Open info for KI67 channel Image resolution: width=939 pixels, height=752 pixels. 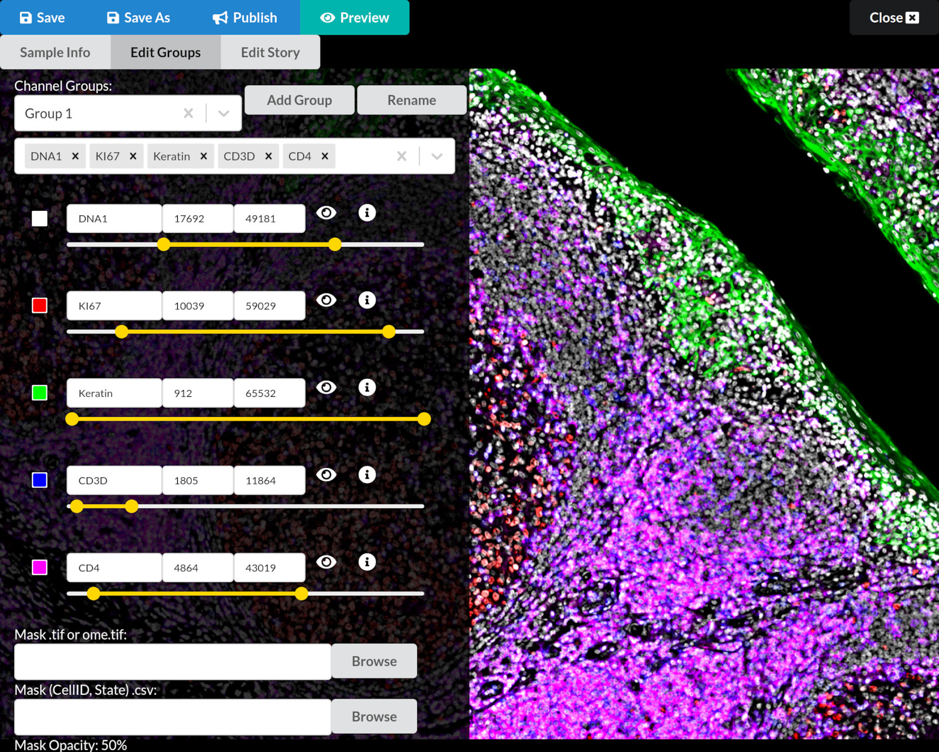[367, 300]
